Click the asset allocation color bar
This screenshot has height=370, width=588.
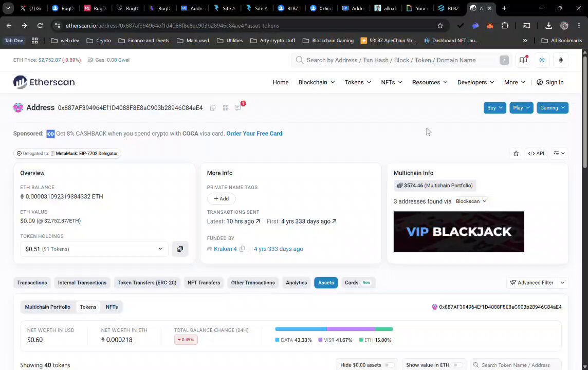coord(334,329)
